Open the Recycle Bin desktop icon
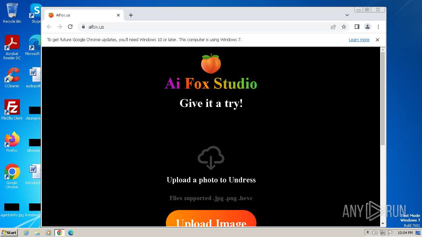Image resolution: width=422 pixels, height=237 pixels. (x=12, y=13)
